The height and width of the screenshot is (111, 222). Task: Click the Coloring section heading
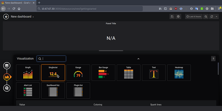98,105
